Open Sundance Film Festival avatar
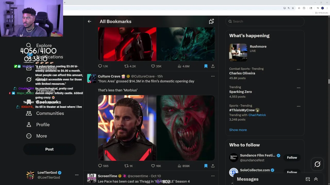330x185 pixels. (x=234, y=158)
